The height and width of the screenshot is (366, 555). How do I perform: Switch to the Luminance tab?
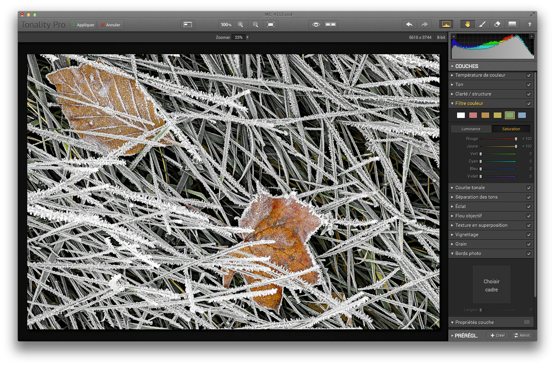[x=471, y=129]
